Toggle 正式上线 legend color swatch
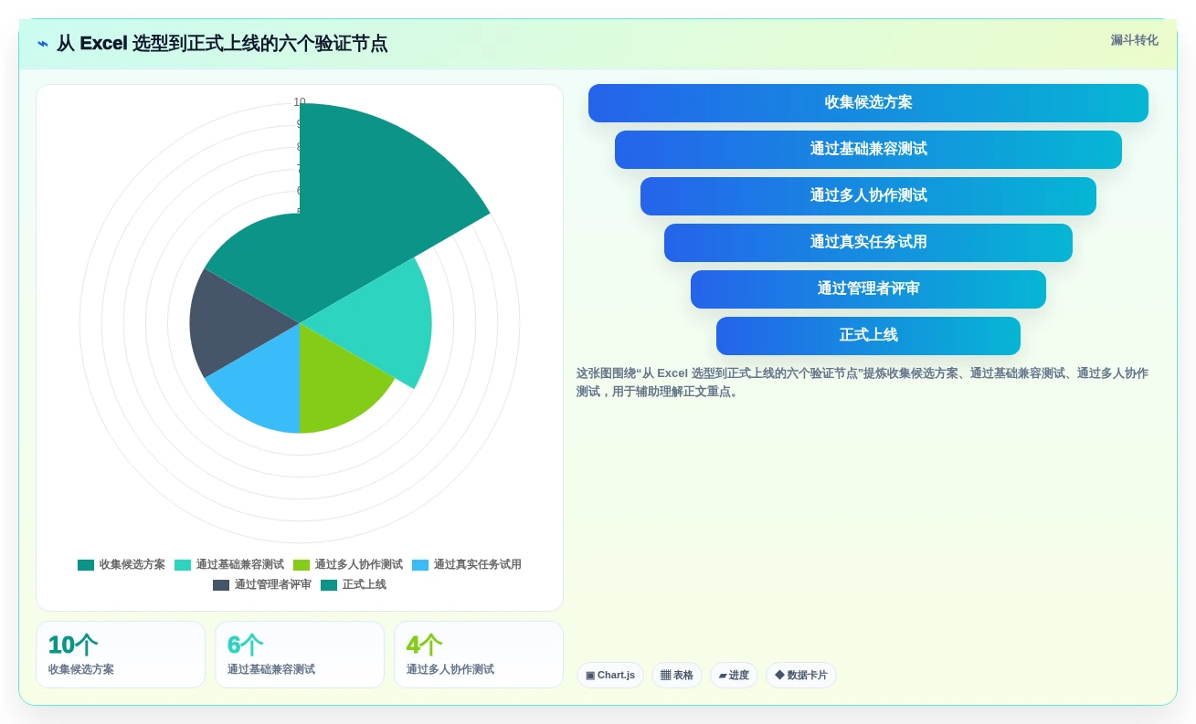 (x=329, y=585)
